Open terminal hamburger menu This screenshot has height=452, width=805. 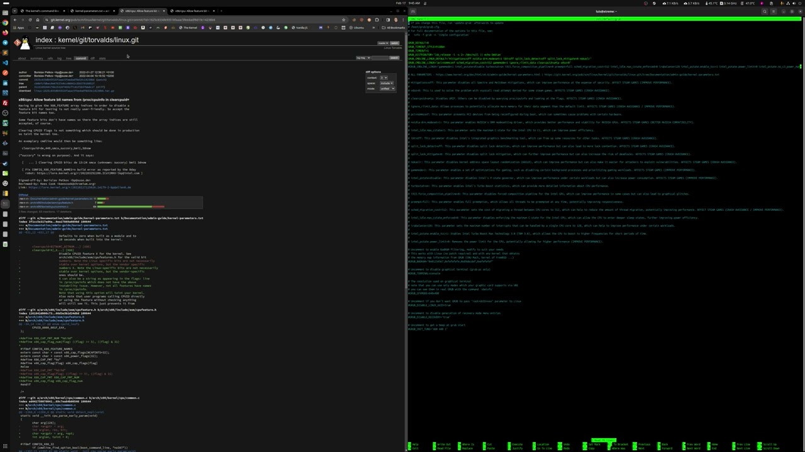click(774, 11)
